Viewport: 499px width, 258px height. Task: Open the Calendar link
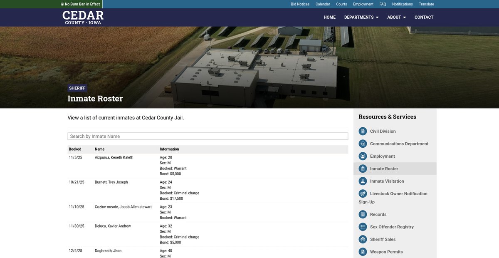tap(323, 4)
